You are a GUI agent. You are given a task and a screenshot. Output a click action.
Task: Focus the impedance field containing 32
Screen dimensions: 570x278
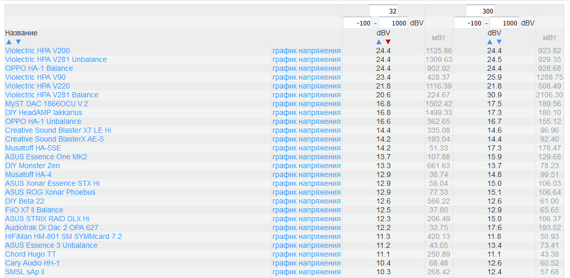[x=383, y=11]
